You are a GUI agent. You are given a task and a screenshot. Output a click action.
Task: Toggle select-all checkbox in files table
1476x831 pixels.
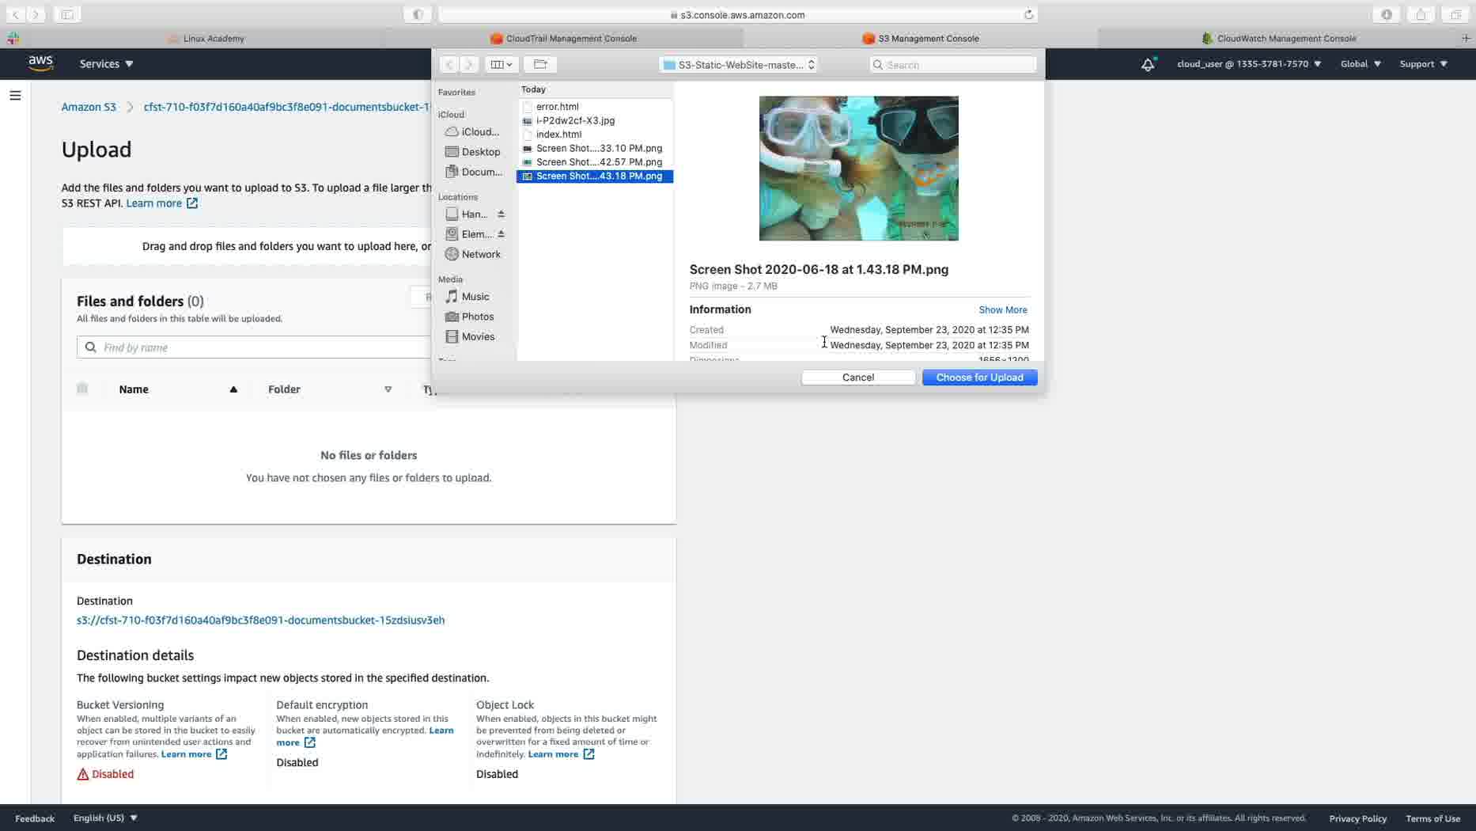tap(82, 389)
